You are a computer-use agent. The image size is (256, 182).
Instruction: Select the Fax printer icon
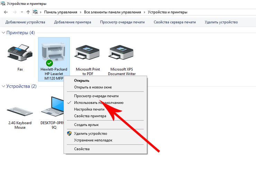[20, 53]
